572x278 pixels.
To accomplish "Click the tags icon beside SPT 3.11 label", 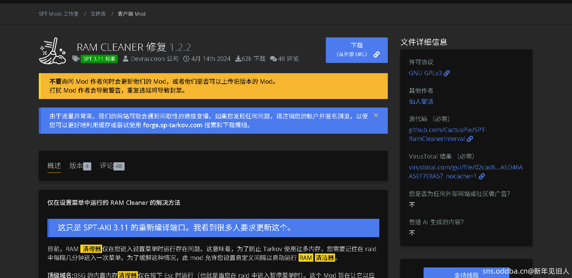I will tap(76, 59).
